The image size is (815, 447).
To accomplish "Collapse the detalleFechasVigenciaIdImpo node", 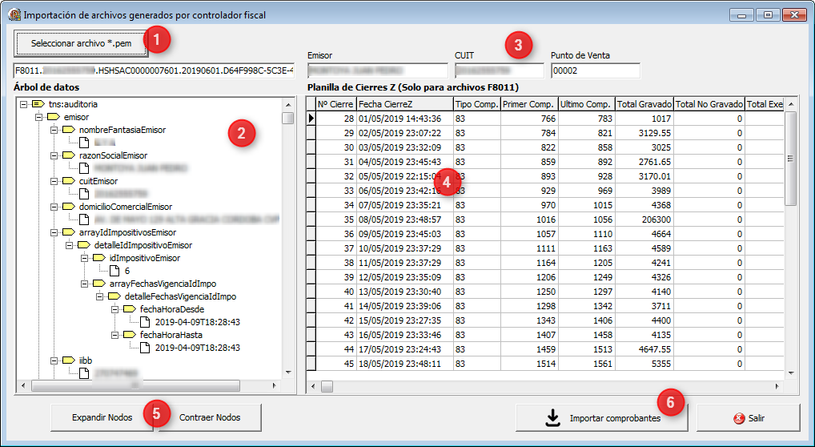I will 100,296.
